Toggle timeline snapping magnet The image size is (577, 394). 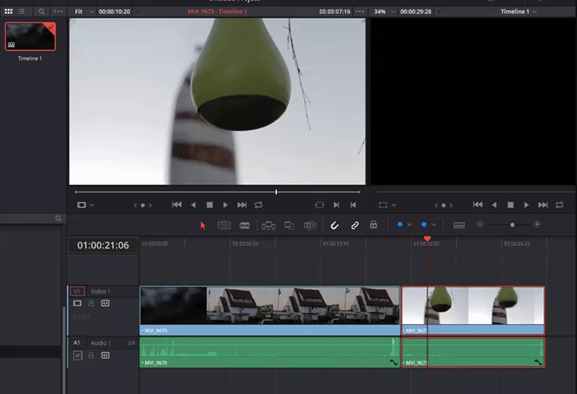(x=335, y=225)
